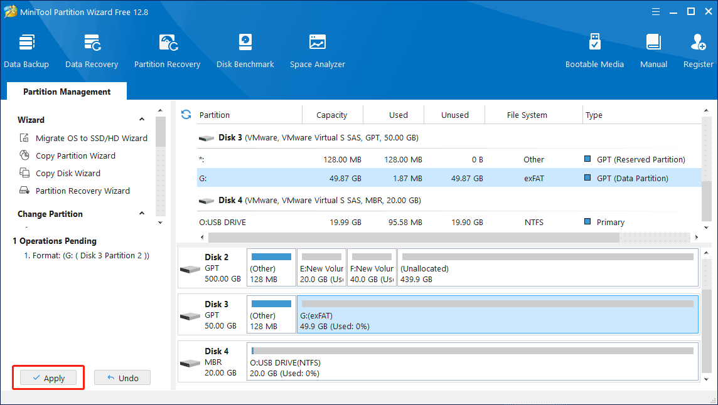Select the Disk 4 drive icon in disk map
The height and width of the screenshot is (405, 718).
190,363
